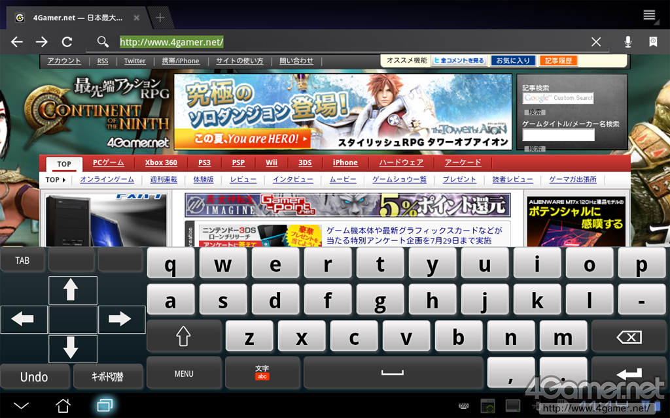Tap the magnifier search icon beside the URL
The image size is (670, 418).
click(103, 42)
